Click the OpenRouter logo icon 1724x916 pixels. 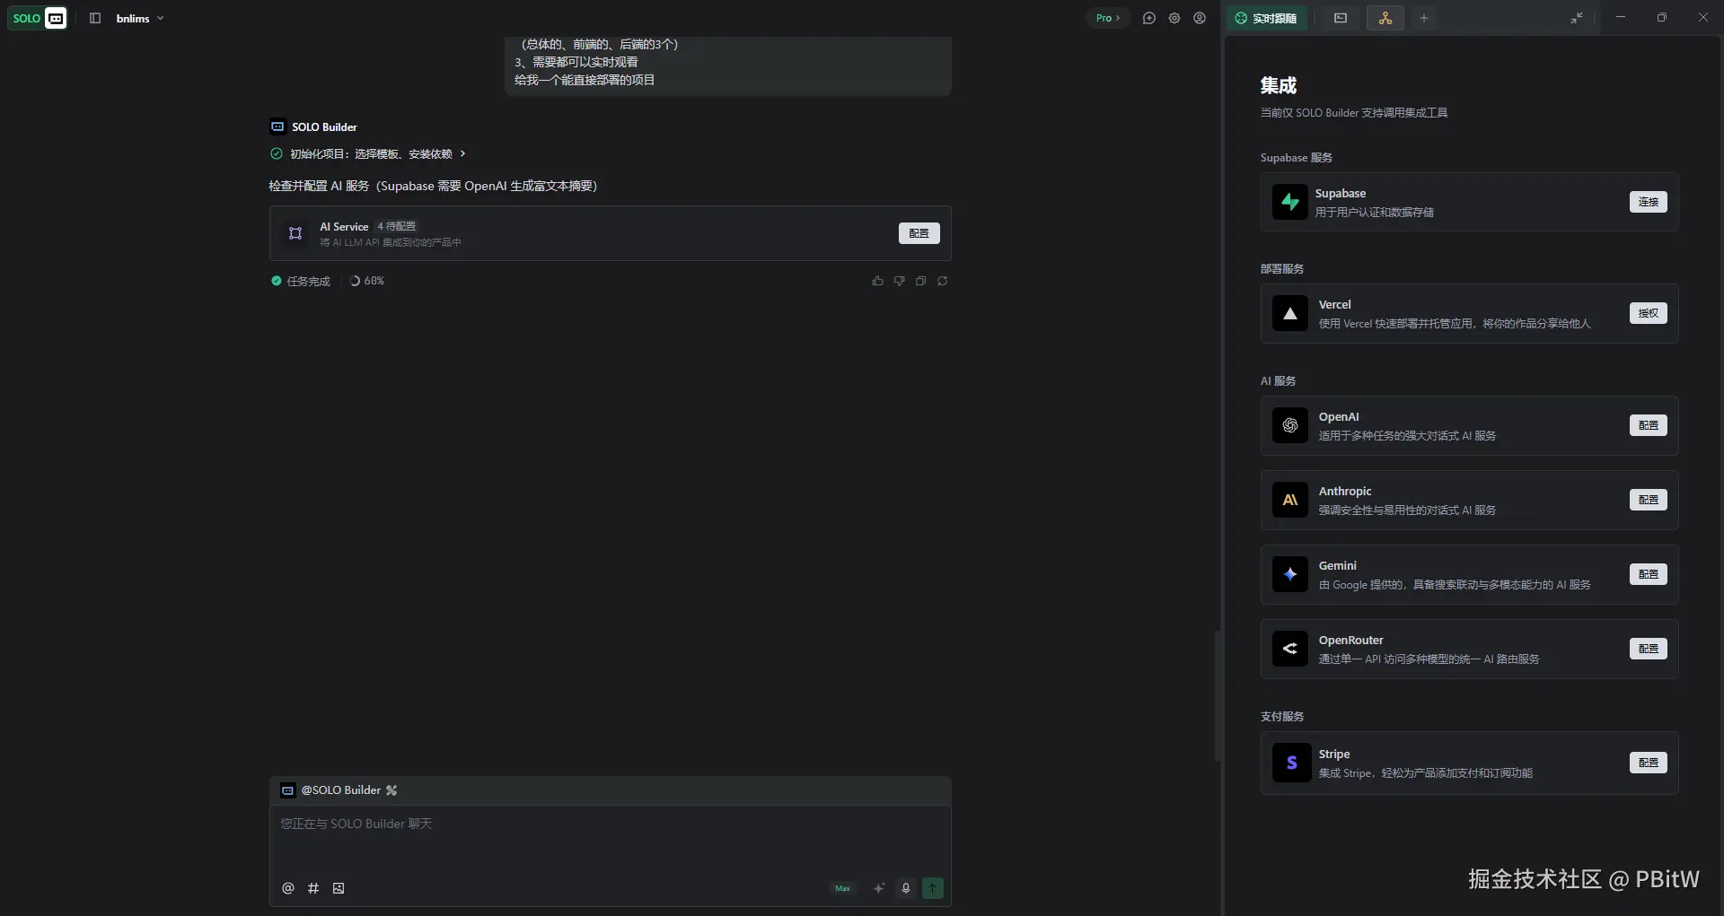pyautogui.click(x=1290, y=649)
